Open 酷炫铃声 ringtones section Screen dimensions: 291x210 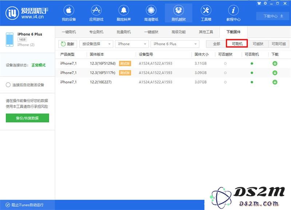[124, 13]
